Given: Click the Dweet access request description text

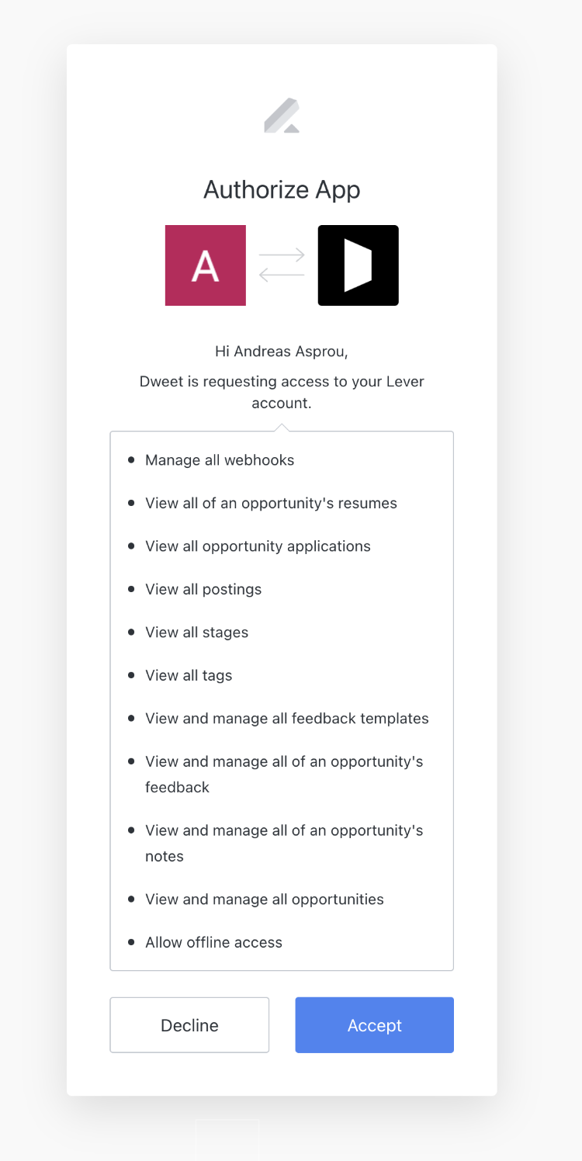Looking at the screenshot, I should (x=282, y=392).
